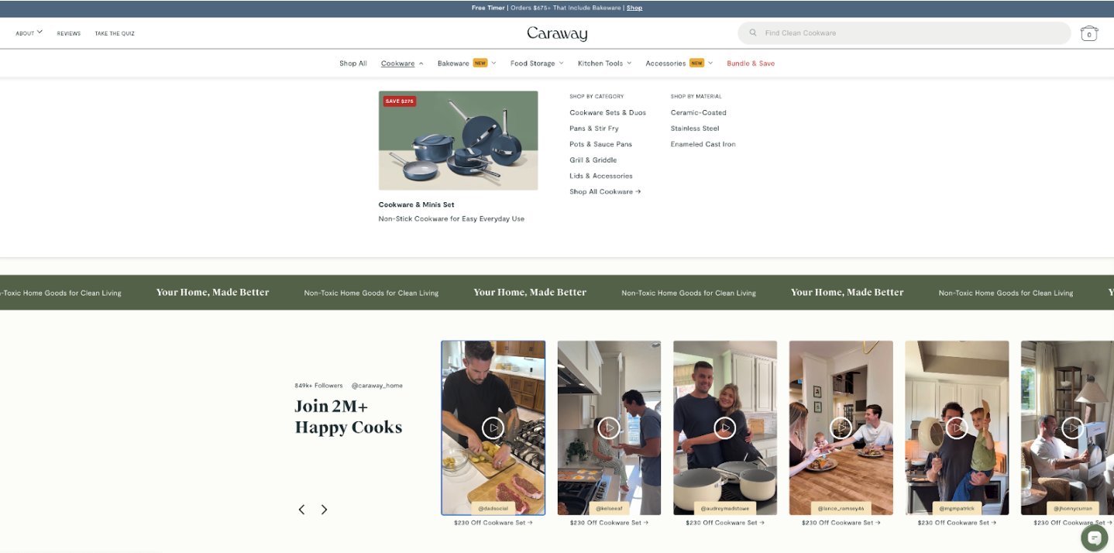Click the @dadsocial username tag

click(493, 509)
